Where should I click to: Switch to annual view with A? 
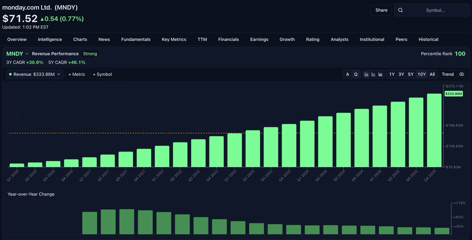pyautogui.click(x=347, y=74)
